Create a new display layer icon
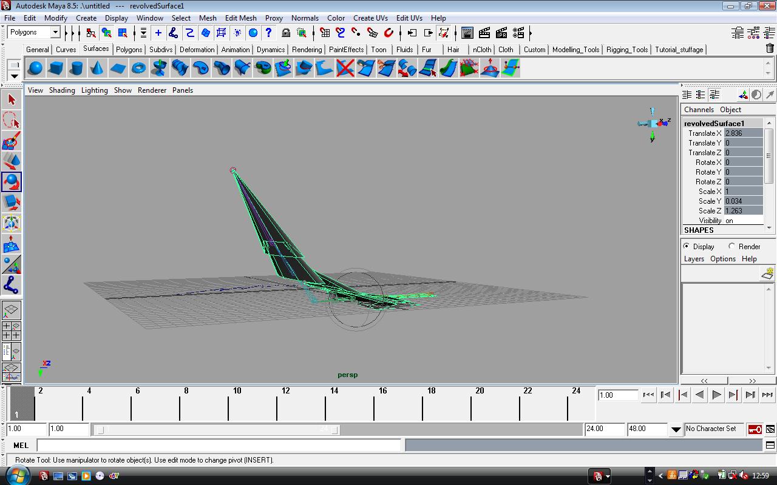Screen dimensions: 777x485 pyautogui.click(x=767, y=274)
